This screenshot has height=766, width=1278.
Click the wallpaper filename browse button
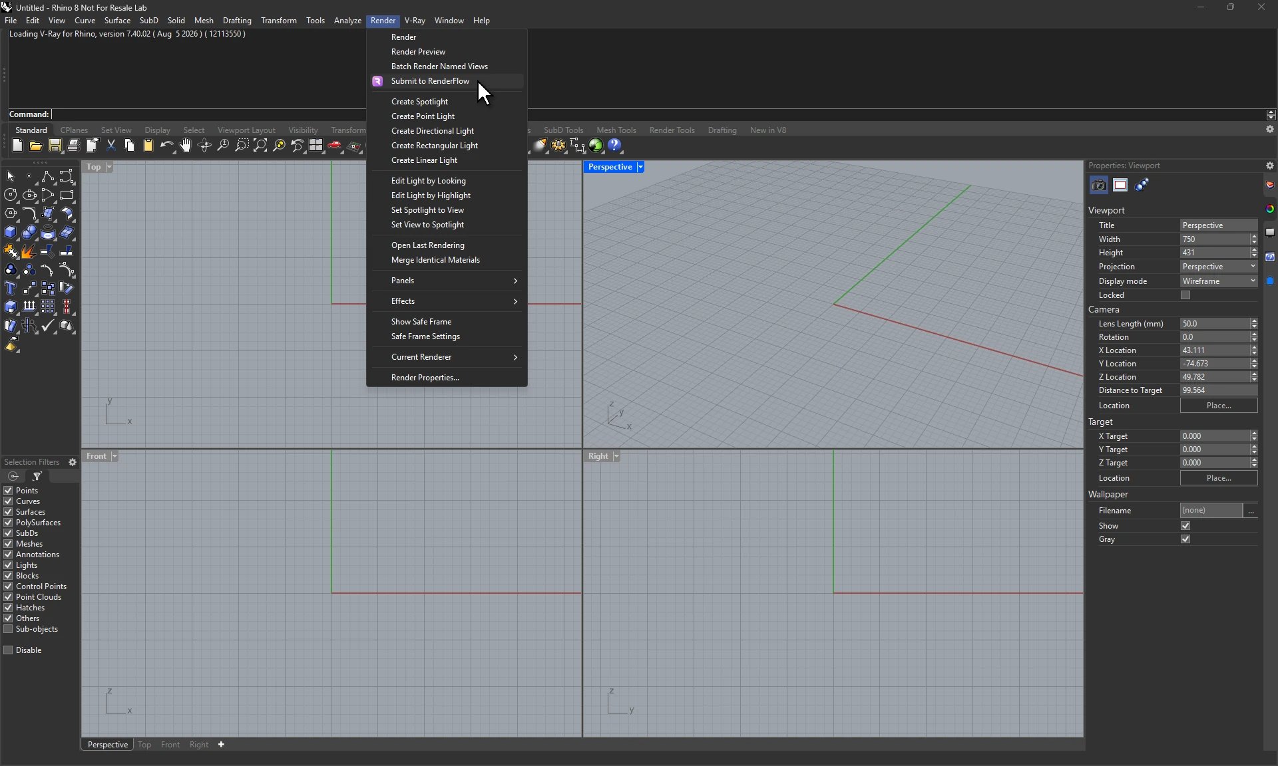[x=1251, y=511]
